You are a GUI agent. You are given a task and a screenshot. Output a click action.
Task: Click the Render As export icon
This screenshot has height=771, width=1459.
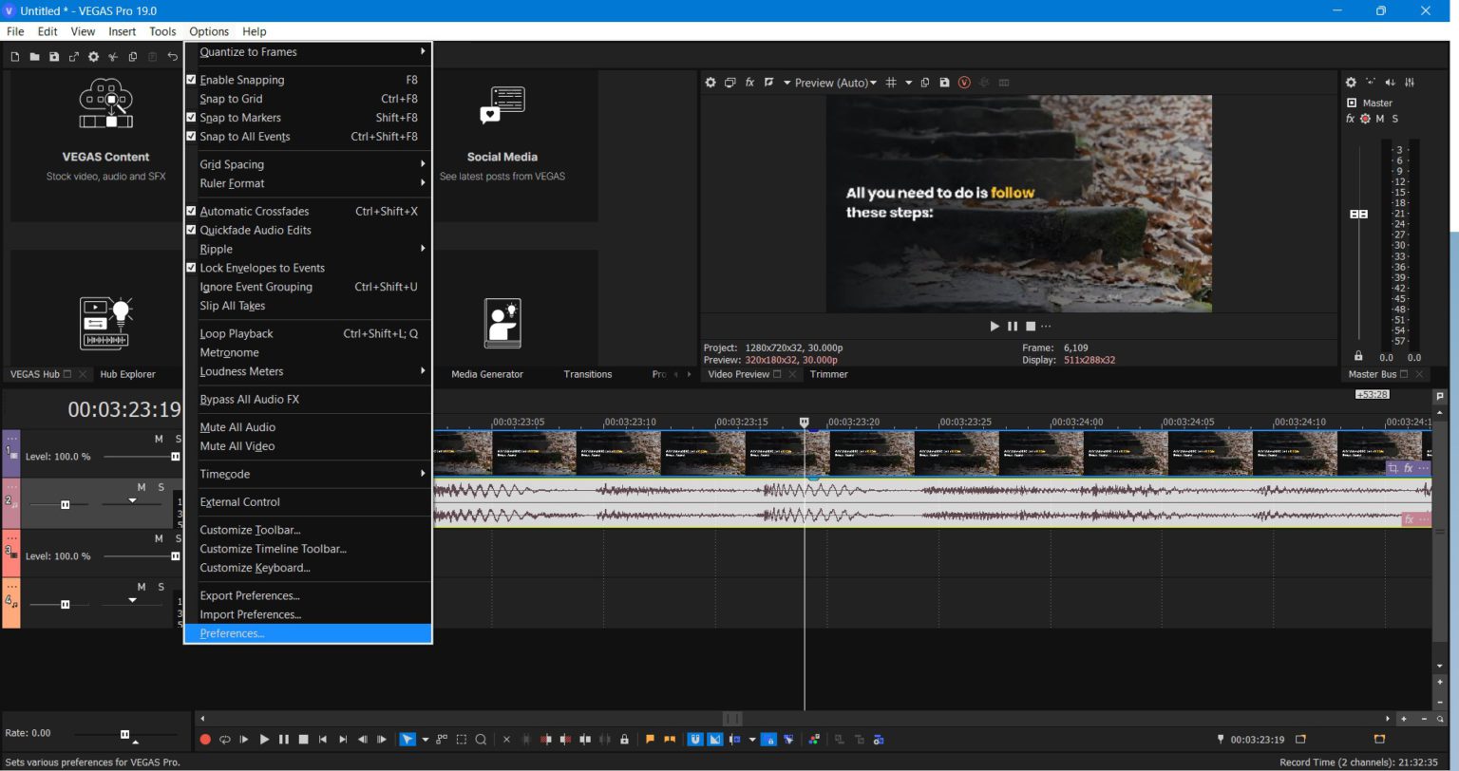click(x=74, y=57)
